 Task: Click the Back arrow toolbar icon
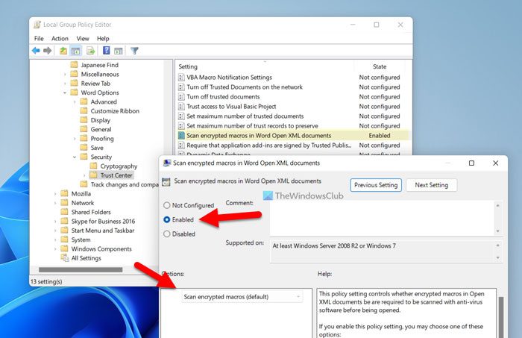(x=36, y=51)
